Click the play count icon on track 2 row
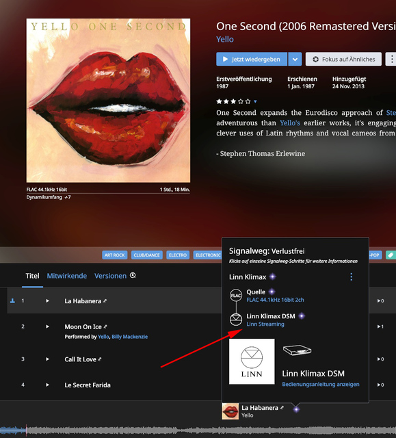 point(381,326)
